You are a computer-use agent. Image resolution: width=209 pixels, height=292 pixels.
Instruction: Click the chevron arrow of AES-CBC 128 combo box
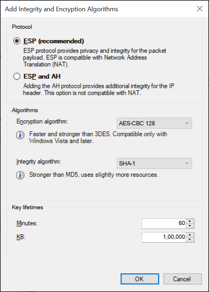coord(187,123)
